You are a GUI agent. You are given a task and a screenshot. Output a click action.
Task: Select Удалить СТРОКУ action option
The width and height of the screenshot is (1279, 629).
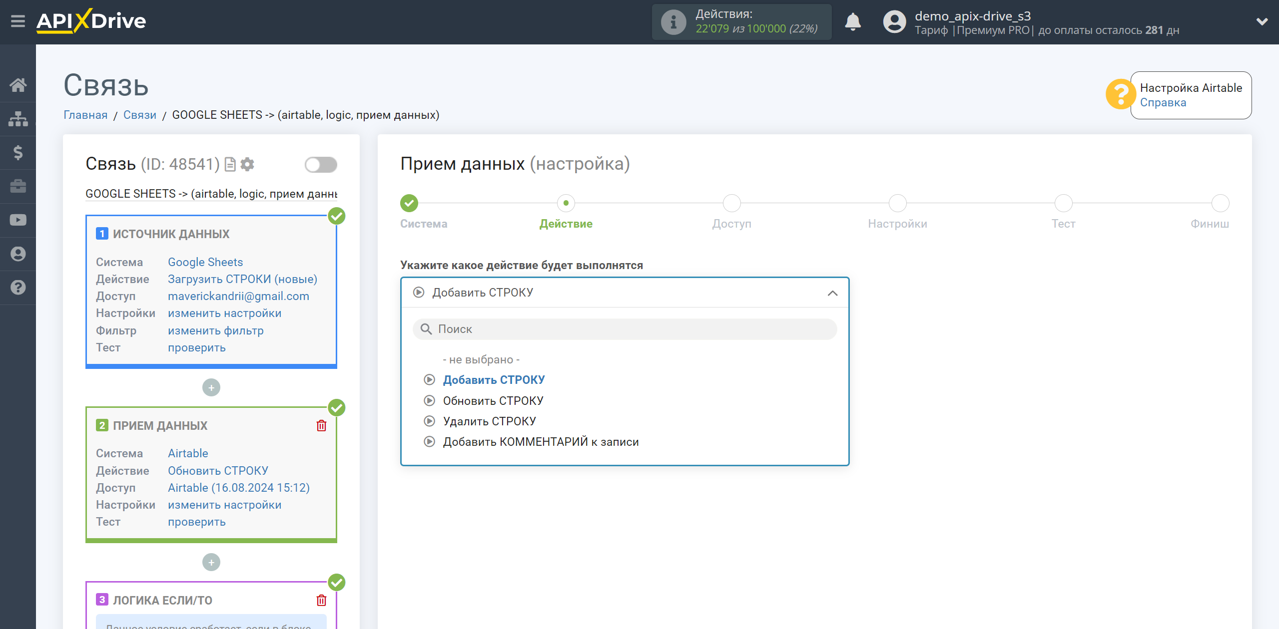coord(490,421)
